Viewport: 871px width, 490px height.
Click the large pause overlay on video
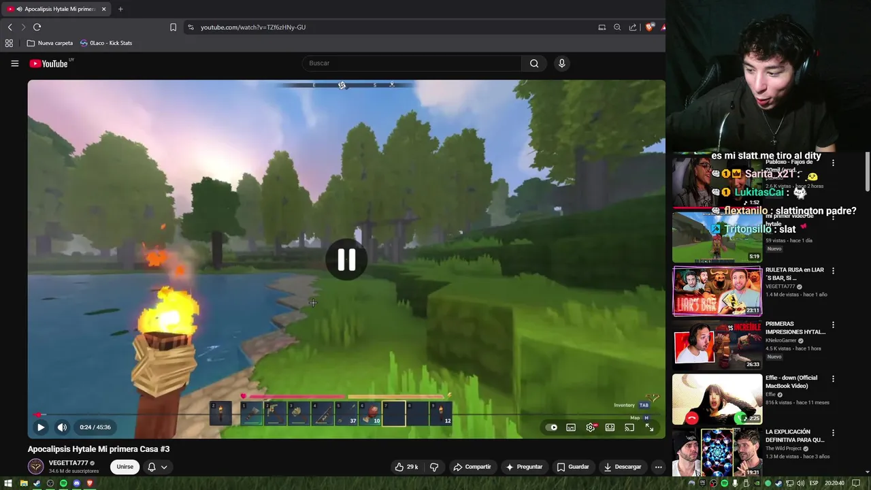pyautogui.click(x=346, y=259)
